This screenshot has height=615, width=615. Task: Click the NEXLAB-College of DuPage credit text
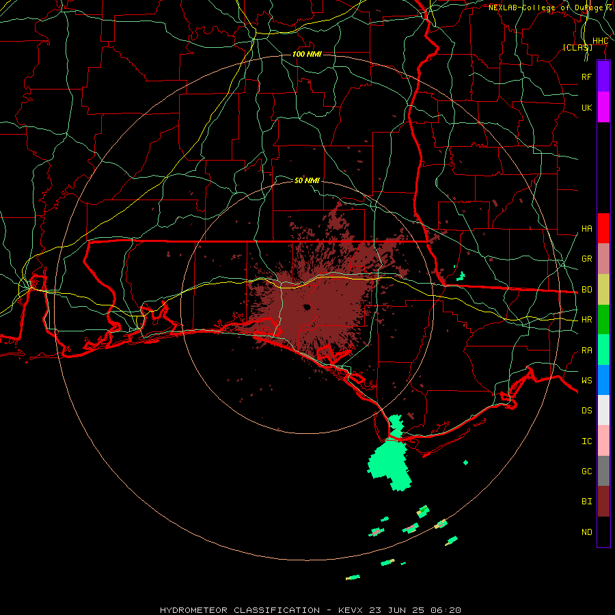click(x=545, y=8)
